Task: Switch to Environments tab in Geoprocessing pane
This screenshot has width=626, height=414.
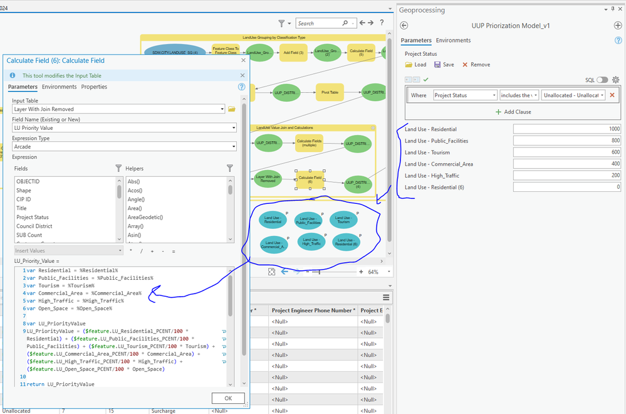Action: click(453, 40)
